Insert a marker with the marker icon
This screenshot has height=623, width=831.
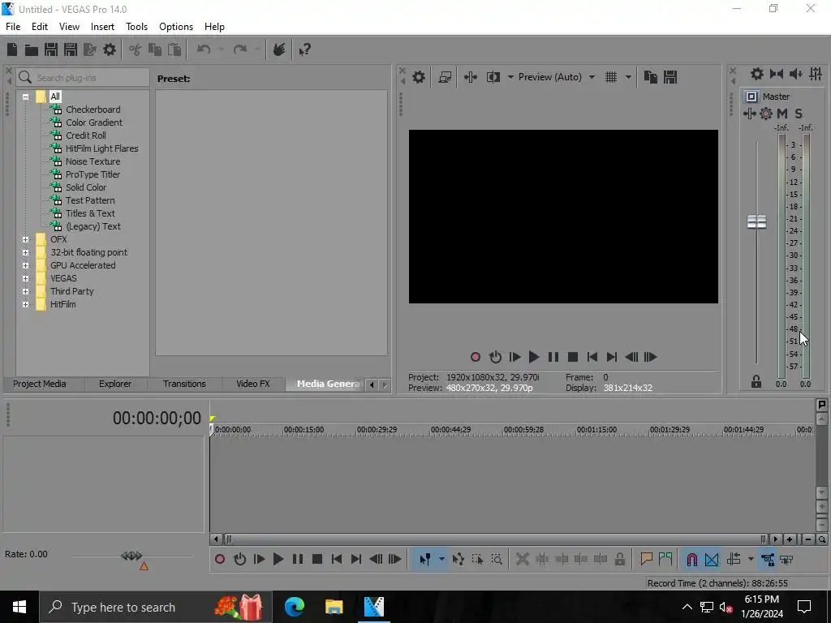click(646, 560)
